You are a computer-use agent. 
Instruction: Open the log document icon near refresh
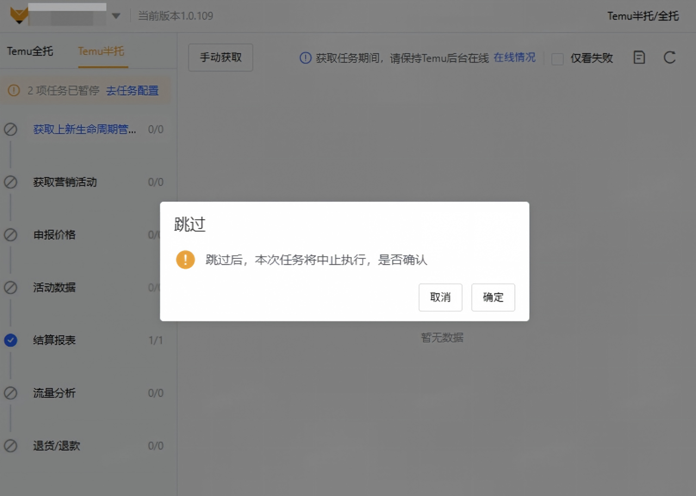click(x=639, y=57)
